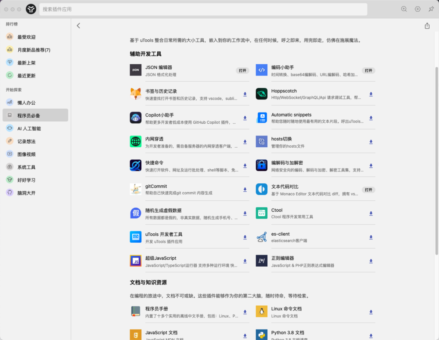Screen dimensions: 439x340
Task: Download the hosts切换 plugin
Action: pos(371,142)
